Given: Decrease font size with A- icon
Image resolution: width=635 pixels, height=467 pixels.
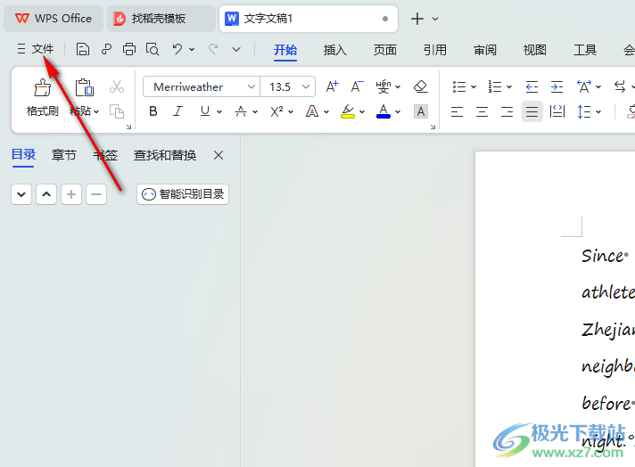Looking at the screenshot, I should tap(357, 86).
